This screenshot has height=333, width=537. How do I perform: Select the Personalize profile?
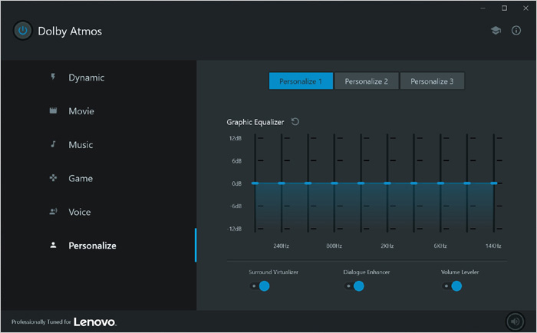92,246
